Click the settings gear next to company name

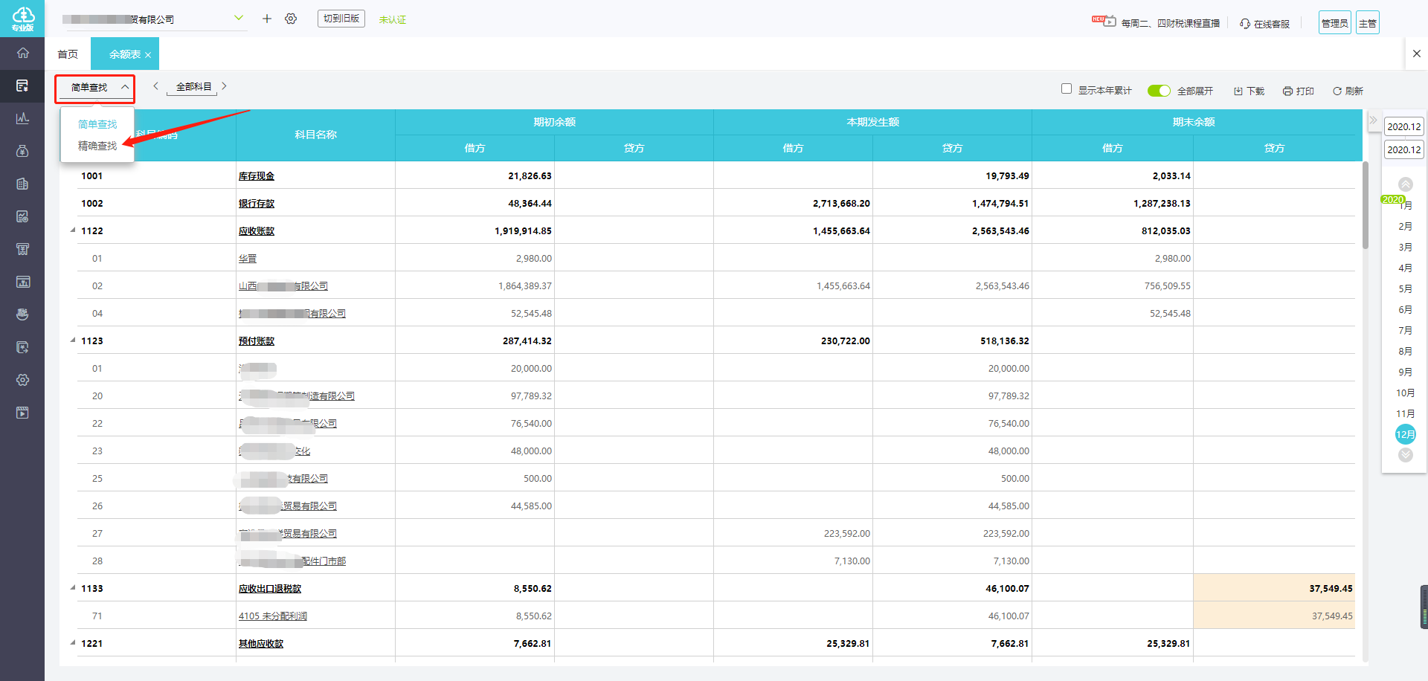click(x=291, y=19)
